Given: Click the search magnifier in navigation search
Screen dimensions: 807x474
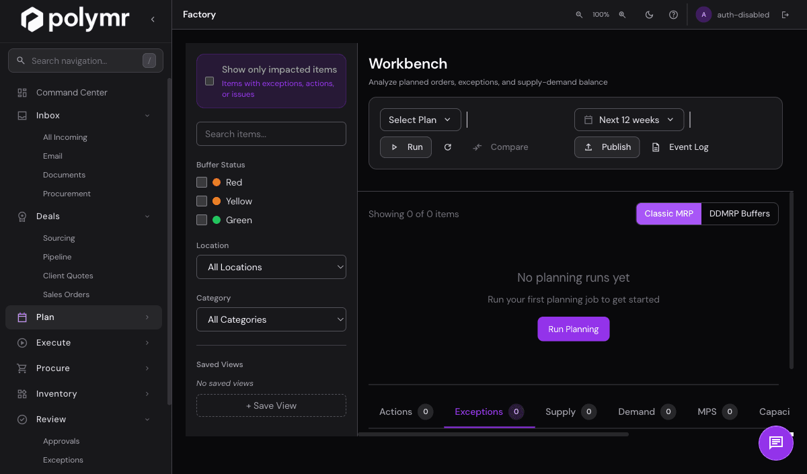Looking at the screenshot, I should [21, 61].
